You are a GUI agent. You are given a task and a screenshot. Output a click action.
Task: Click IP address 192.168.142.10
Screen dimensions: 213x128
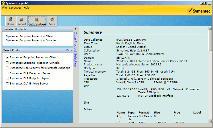[127, 89]
